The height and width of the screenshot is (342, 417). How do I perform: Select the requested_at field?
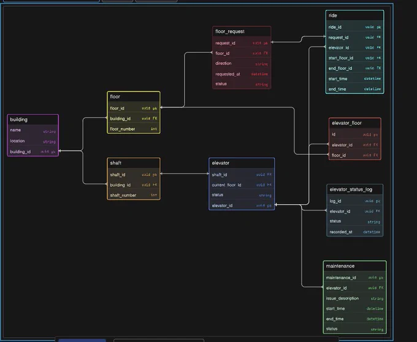coord(242,74)
